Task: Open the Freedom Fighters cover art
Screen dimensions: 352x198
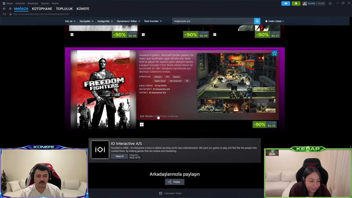Action: click(x=103, y=89)
